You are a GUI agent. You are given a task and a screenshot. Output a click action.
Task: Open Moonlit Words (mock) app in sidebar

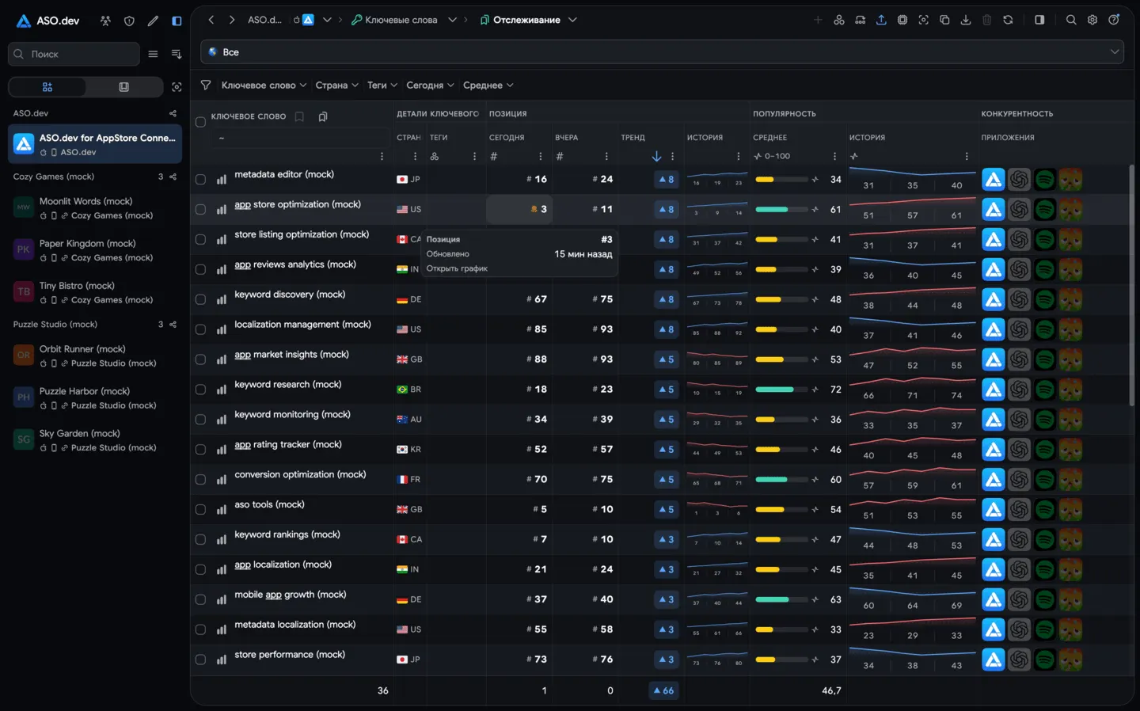tap(95, 208)
